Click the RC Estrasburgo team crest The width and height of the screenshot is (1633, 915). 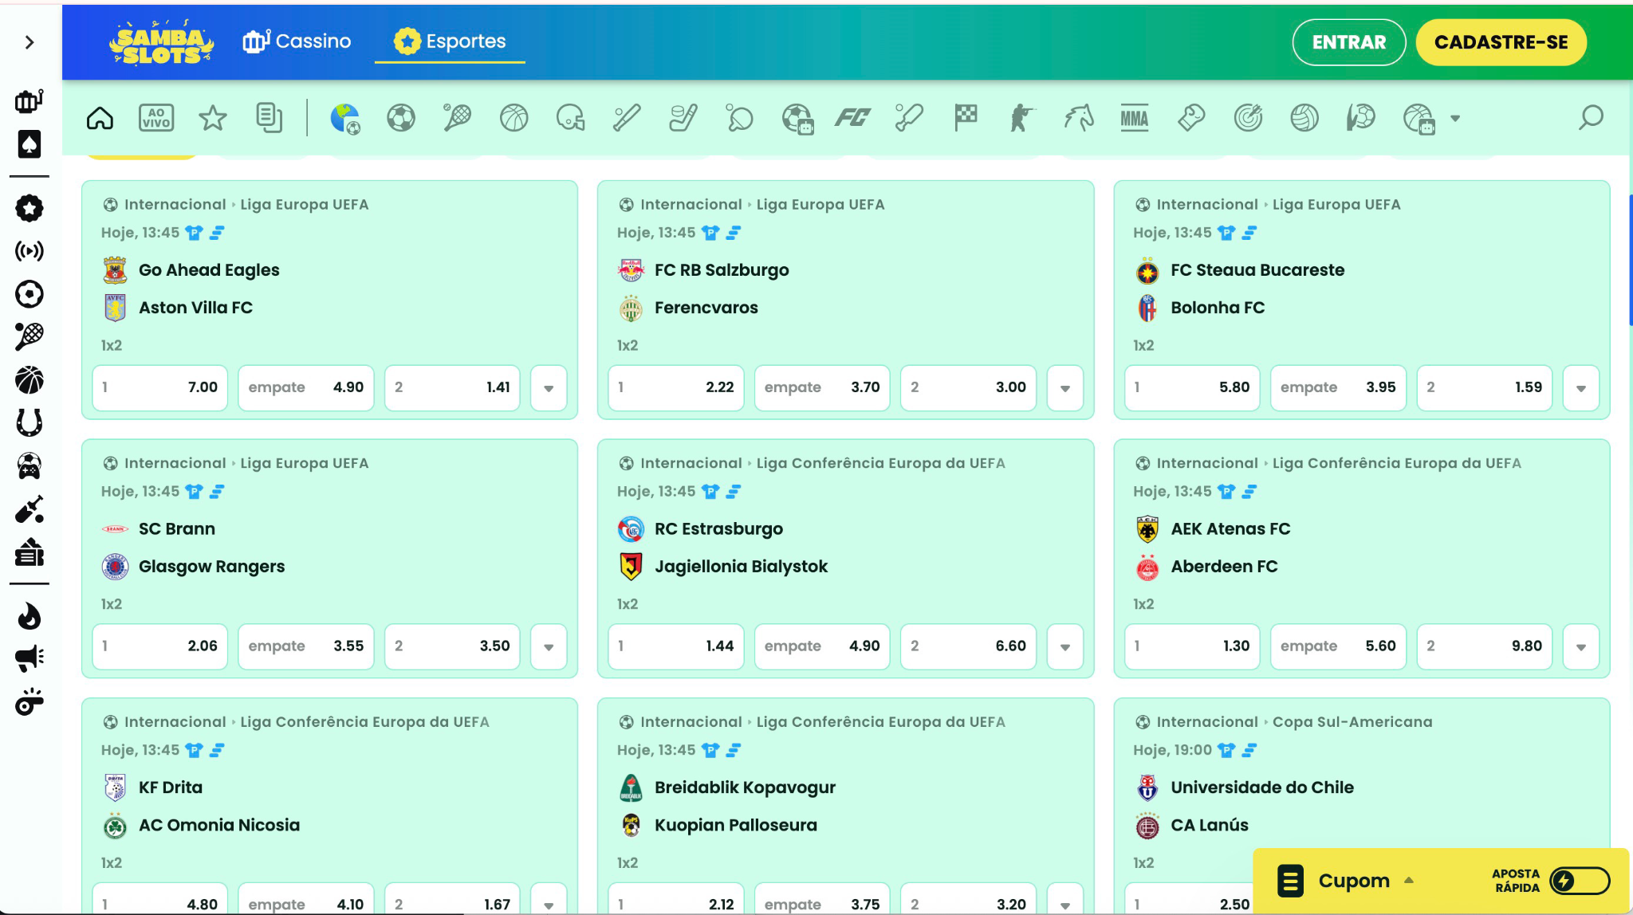pyautogui.click(x=631, y=529)
